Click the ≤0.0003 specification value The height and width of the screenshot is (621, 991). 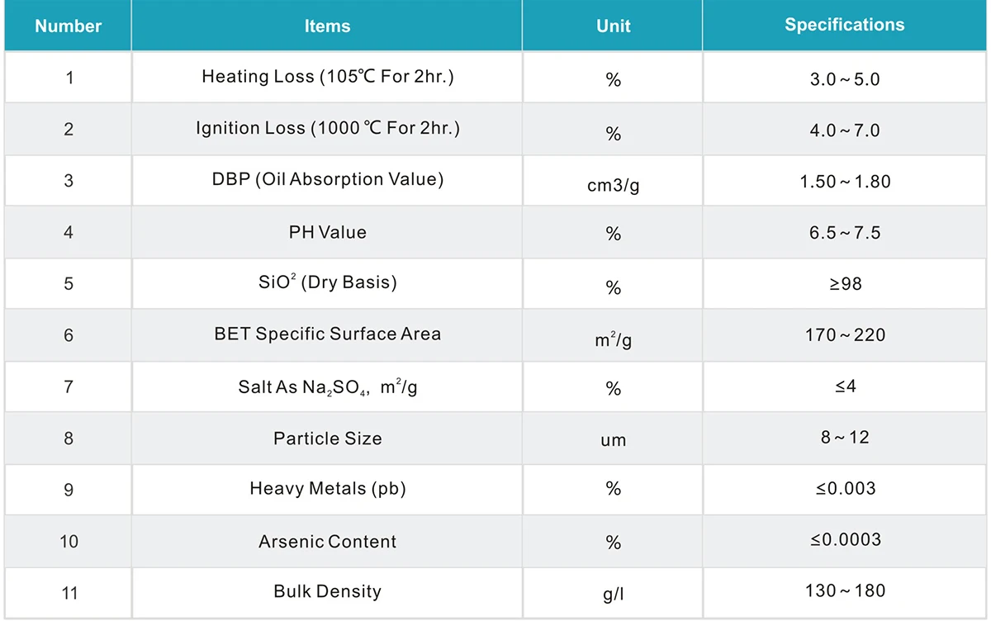[844, 540]
